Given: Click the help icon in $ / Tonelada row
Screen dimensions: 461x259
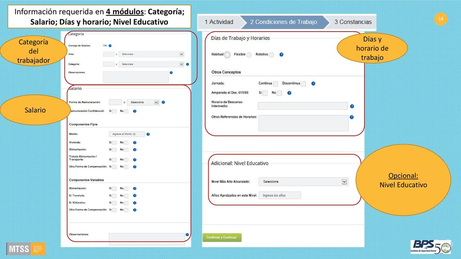Looking at the screenshot, I should coord(135,196).
